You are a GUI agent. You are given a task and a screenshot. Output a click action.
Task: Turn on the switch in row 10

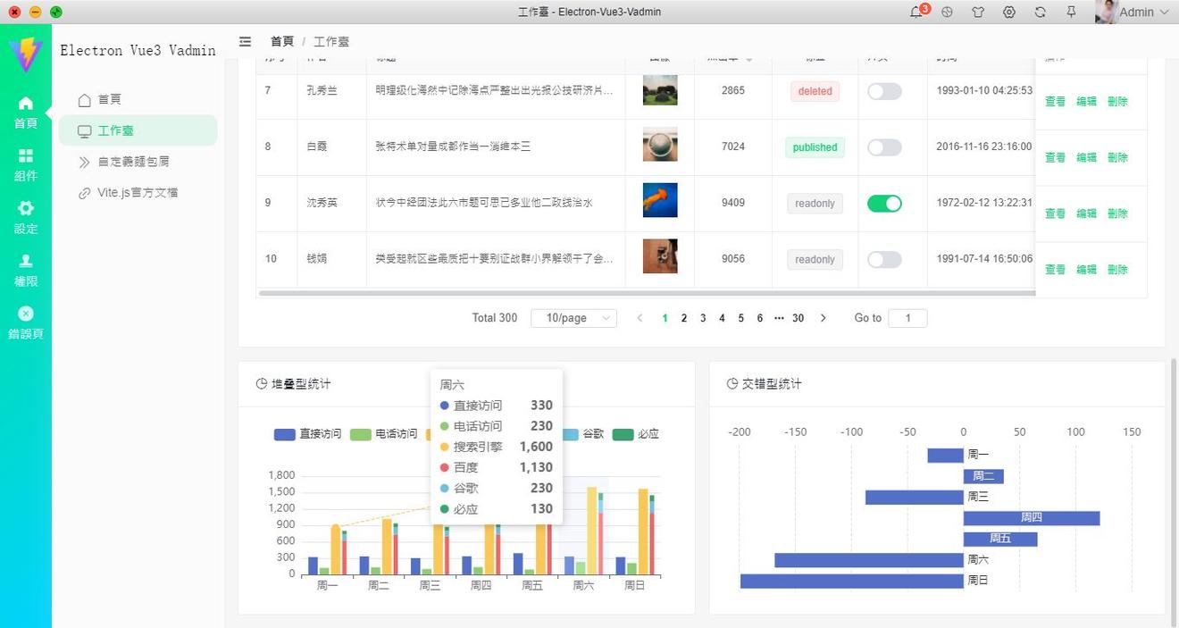pos(884,260)
